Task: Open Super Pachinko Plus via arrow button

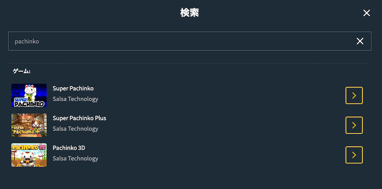Action: (x=354, y=125)
